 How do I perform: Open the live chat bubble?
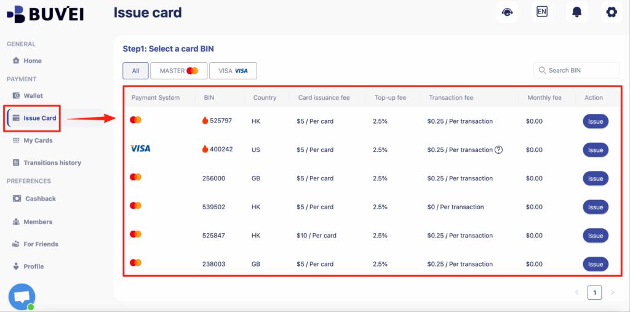(22, 297)
